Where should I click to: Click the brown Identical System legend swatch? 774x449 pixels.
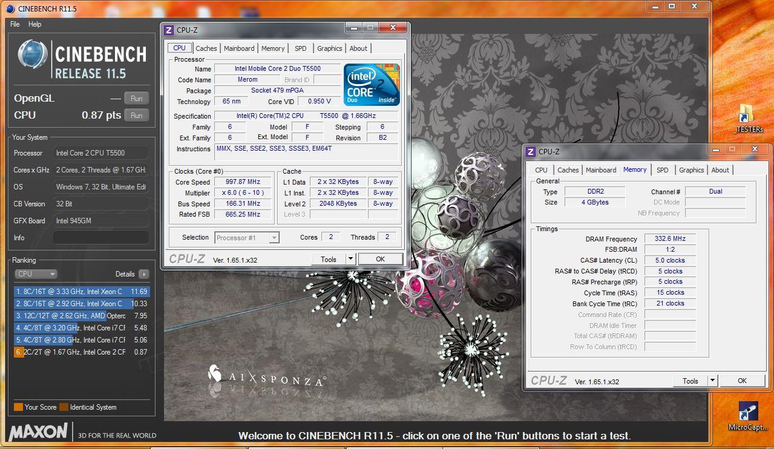click(x=64, y=407)
